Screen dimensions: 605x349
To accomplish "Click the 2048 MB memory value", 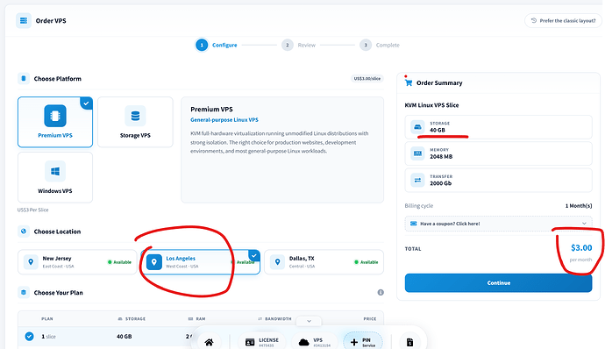I will pyautogui.click(x=441, y=157).
